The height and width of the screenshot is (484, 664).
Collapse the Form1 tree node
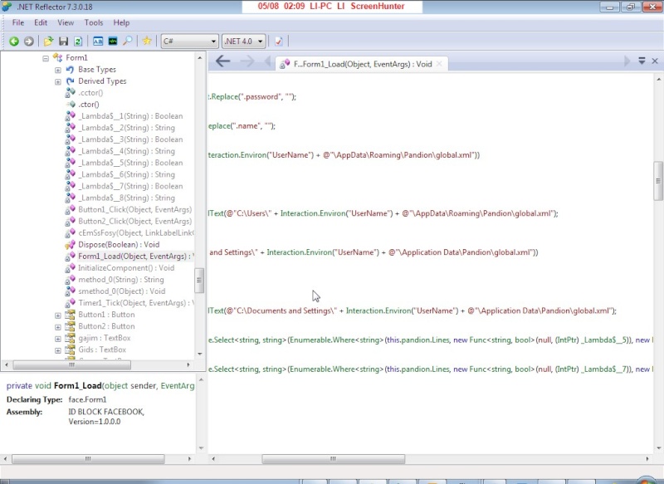click(x=46, y=58)
